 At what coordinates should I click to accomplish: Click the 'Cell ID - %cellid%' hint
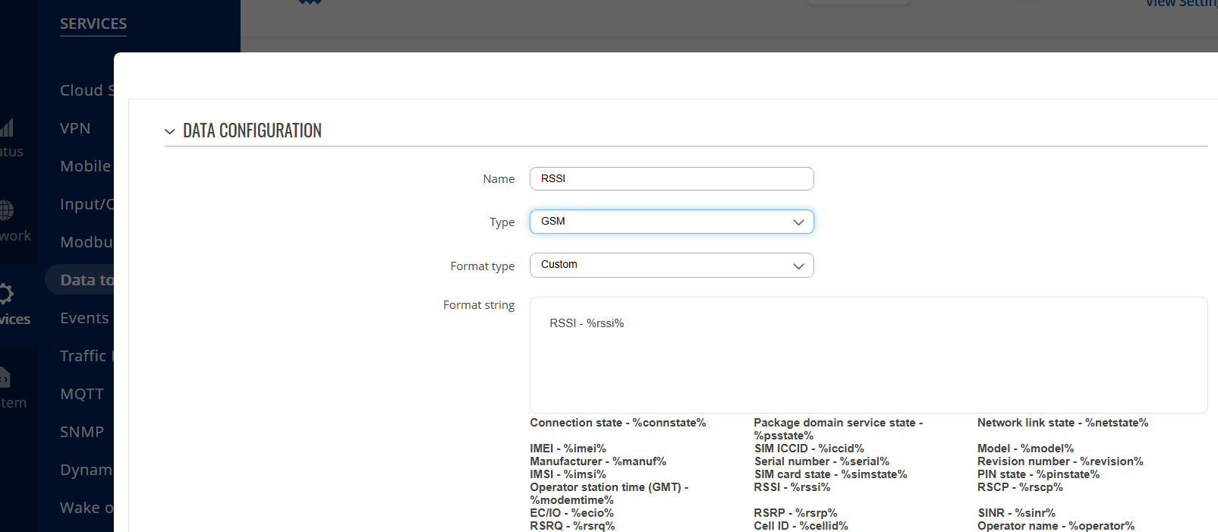coord(801,526)
